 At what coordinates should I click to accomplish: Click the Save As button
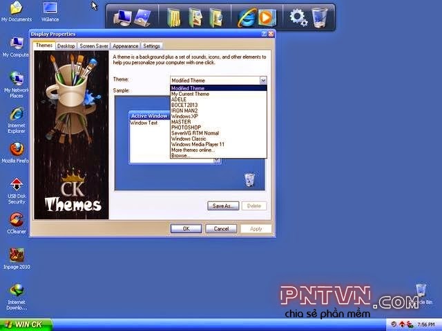(223, 205)
